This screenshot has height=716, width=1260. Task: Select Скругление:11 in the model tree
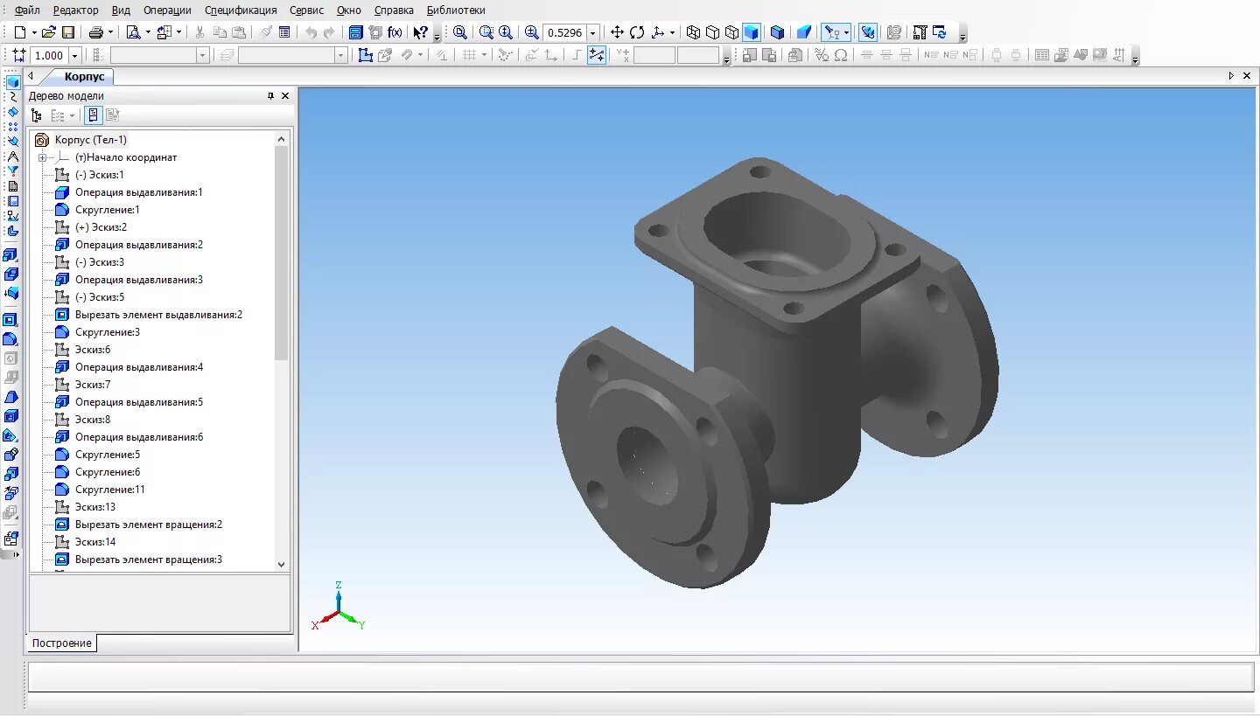tap(112, 489)
